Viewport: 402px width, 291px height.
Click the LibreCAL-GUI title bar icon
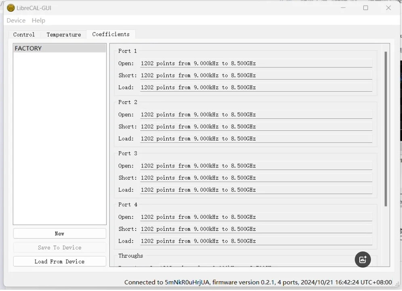coord(10,8)
